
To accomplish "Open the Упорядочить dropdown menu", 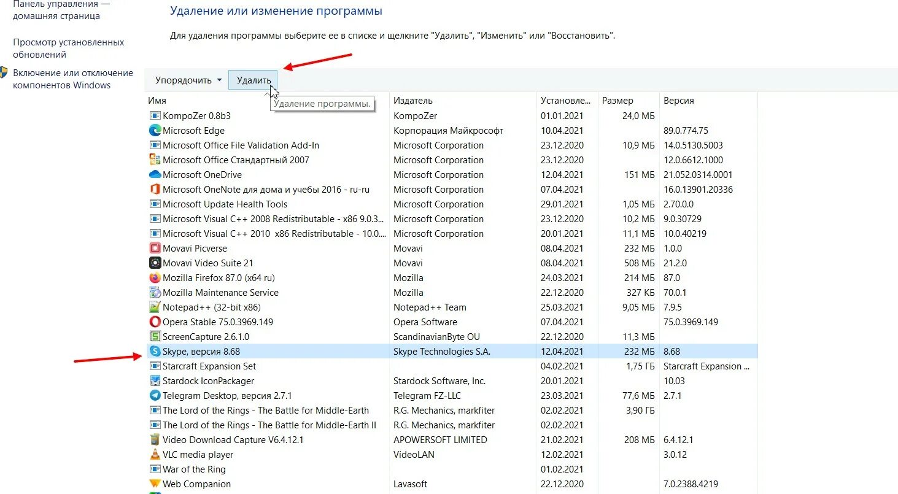I will [x=188, y=80].
